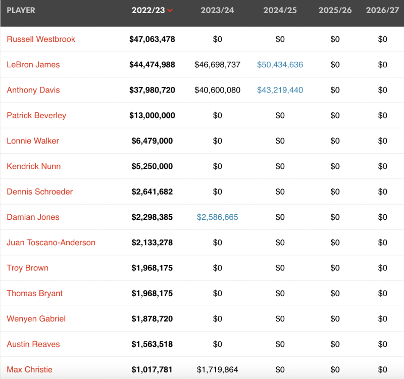Click Juan Toscano-Anderson's name
The width and height of the screenshot is (404, 379).
51,243
